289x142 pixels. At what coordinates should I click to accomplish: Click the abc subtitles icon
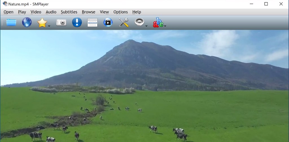pyautogui.click(x=158, y=23)
